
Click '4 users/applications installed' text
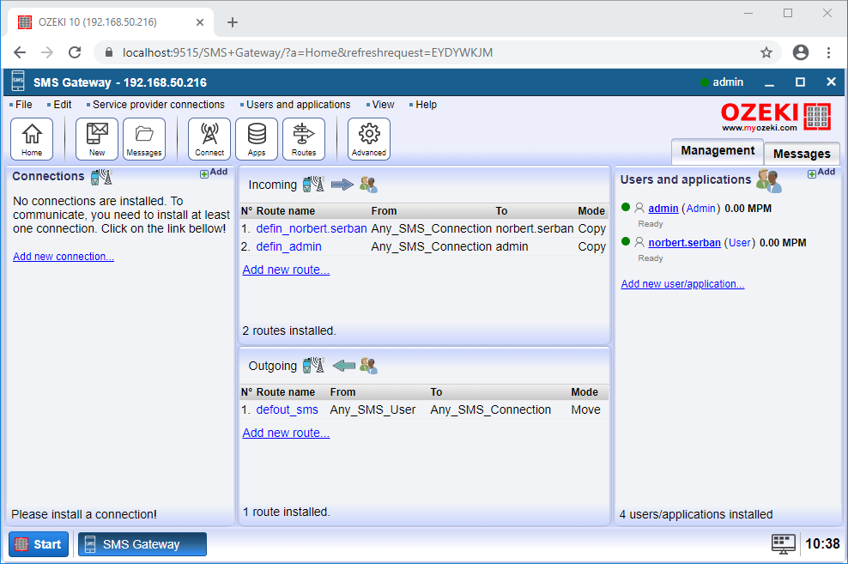[x=696, y=515]
